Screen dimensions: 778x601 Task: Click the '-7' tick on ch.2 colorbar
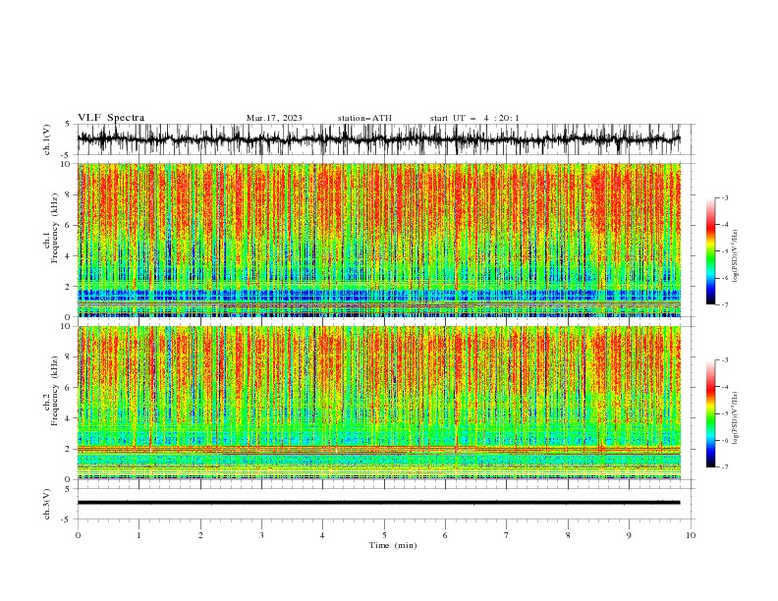[725, 466]
